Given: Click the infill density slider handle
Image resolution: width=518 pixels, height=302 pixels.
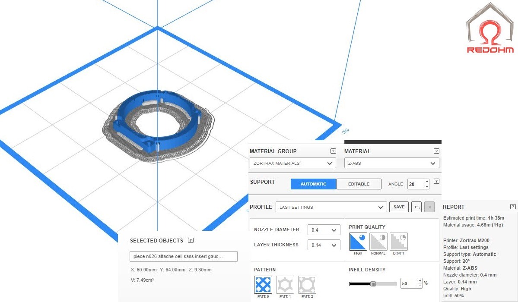Looking at the screenshot, I should pos(373,284).
